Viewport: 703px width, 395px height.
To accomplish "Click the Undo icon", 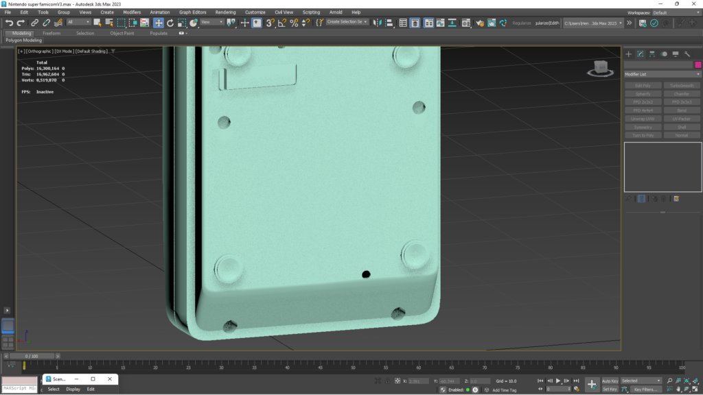I will [x=9, y=23].
